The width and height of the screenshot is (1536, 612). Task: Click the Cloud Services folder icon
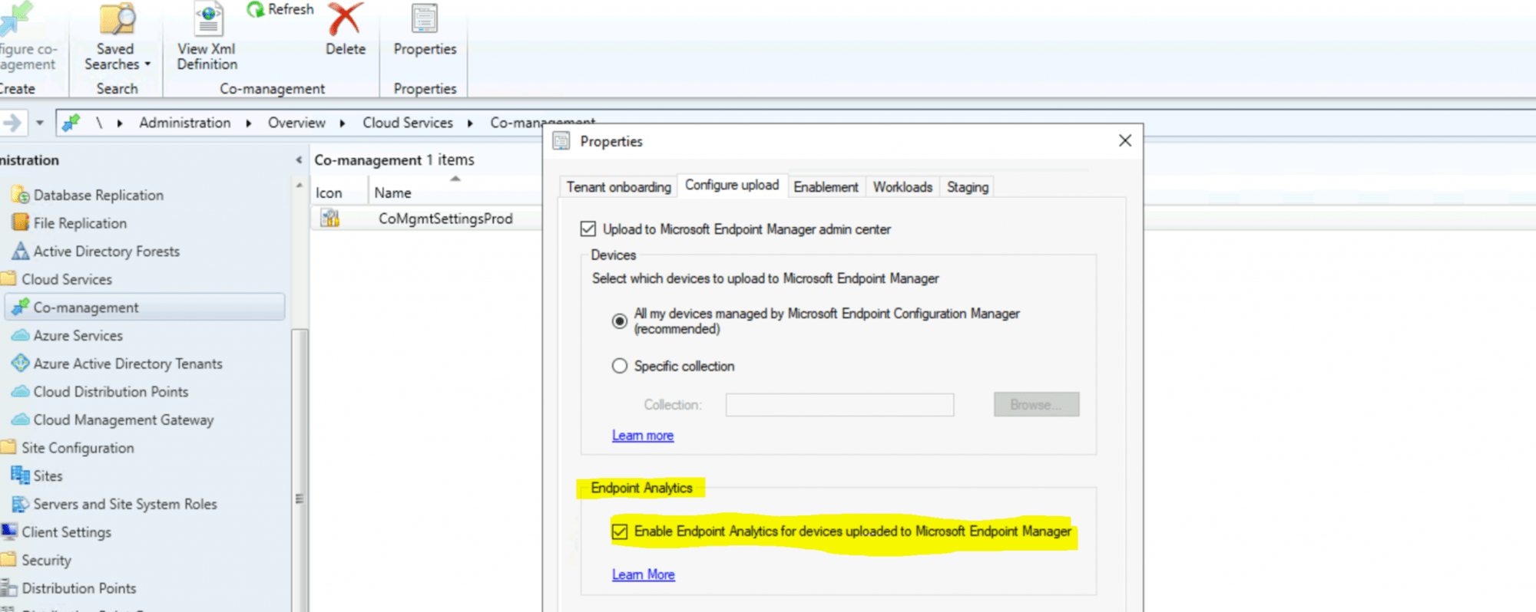pyautogui.click(x=8, y=278)
